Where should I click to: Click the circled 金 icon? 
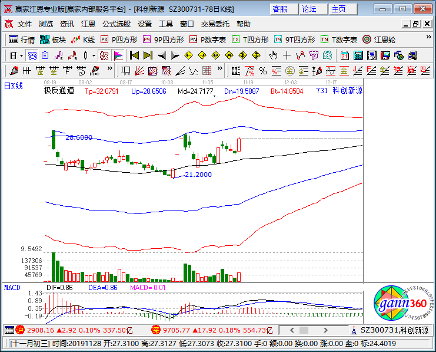click(x=289, y=71)
